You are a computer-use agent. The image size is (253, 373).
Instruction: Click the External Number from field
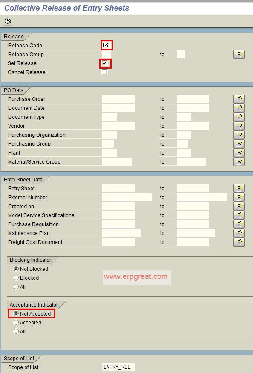[x=127, y=198]
